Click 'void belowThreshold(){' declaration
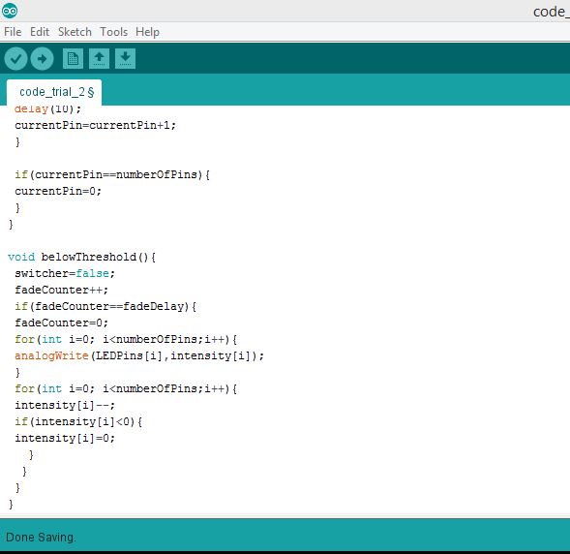 point(82,258)
